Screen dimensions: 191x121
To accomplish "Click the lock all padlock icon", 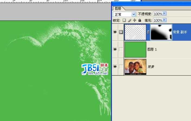I will (140, 20).
